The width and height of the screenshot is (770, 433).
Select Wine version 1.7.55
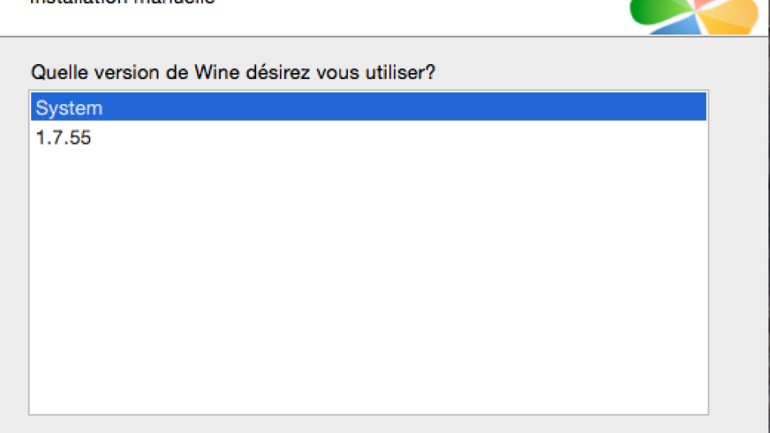369,137
